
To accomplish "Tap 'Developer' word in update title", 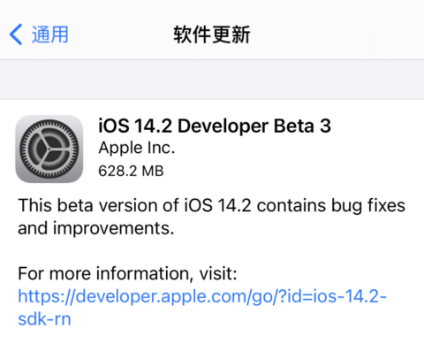I will (223, 126).
